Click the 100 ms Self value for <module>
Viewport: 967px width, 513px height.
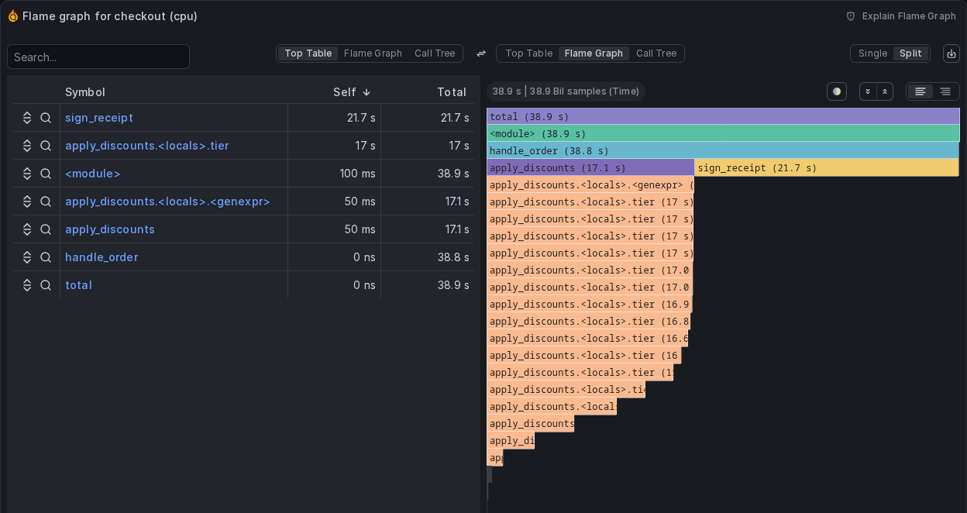tap(357, 174)
